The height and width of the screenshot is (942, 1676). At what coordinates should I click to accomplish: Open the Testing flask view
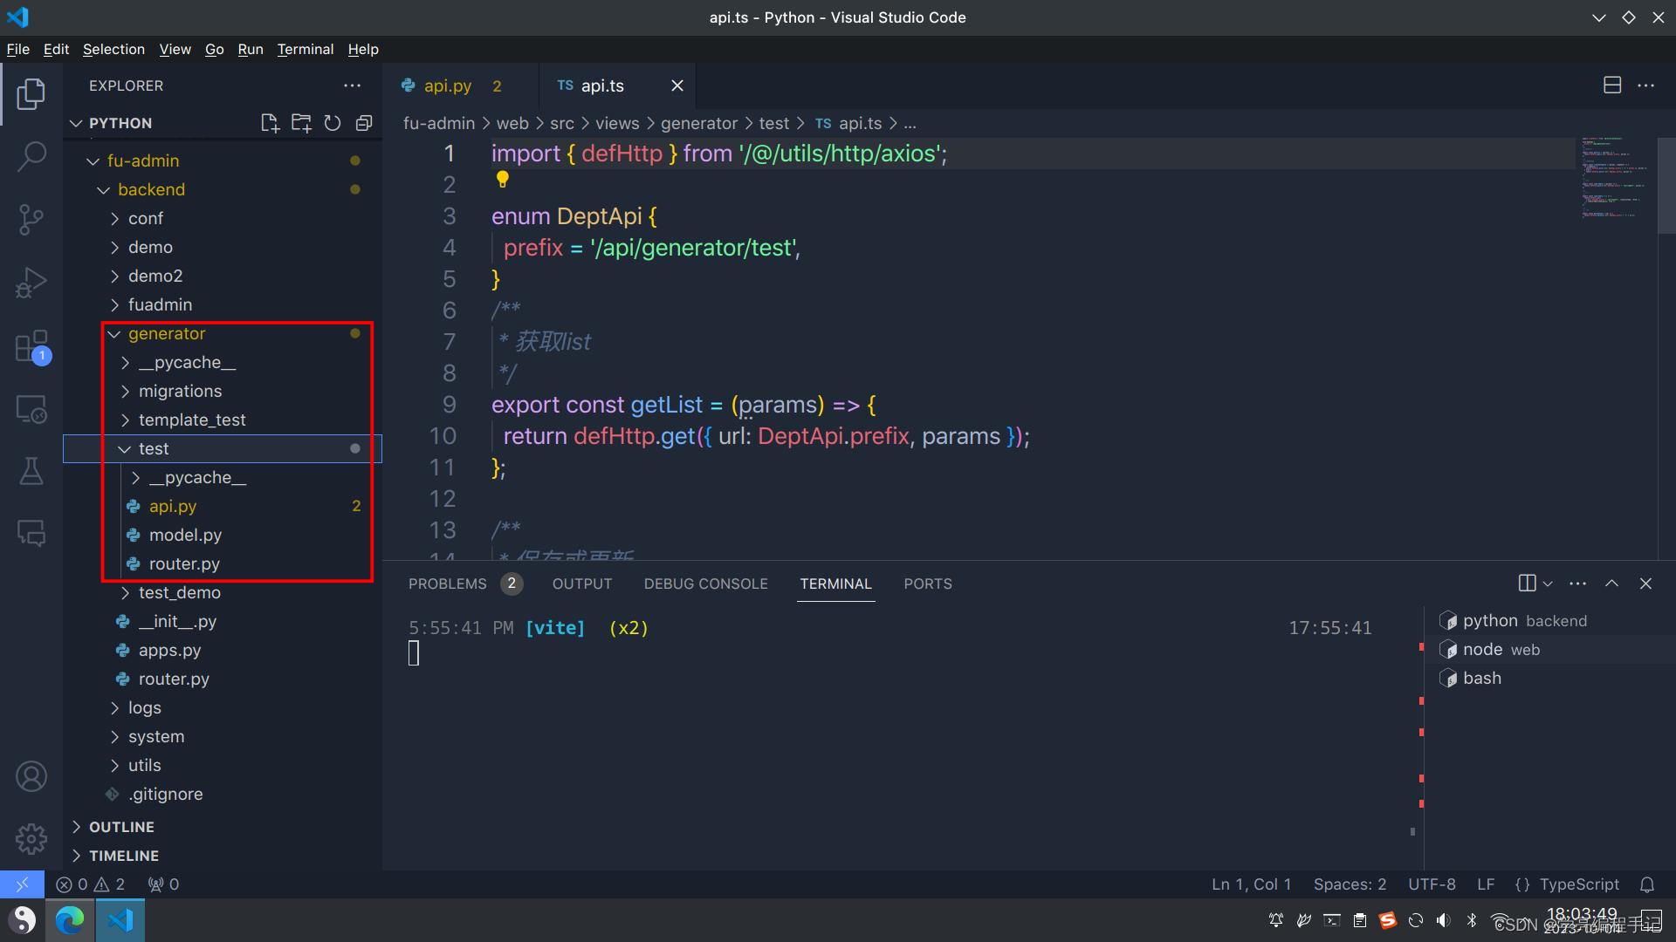[x=31, y=472]
